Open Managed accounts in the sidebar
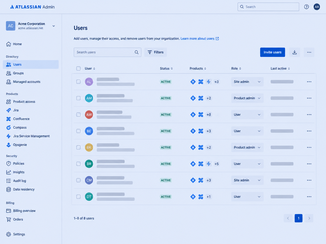 [x=31, y=82]
